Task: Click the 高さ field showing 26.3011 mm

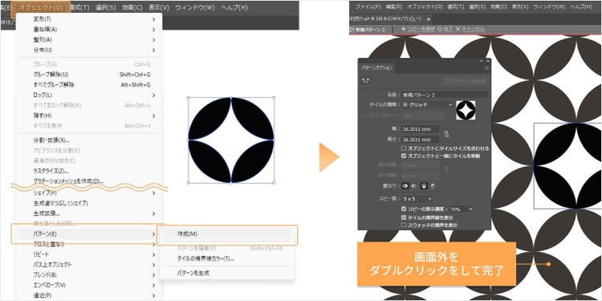Action: [420, 140]
